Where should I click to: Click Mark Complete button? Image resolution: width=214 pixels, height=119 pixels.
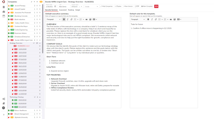coord(147,6)
